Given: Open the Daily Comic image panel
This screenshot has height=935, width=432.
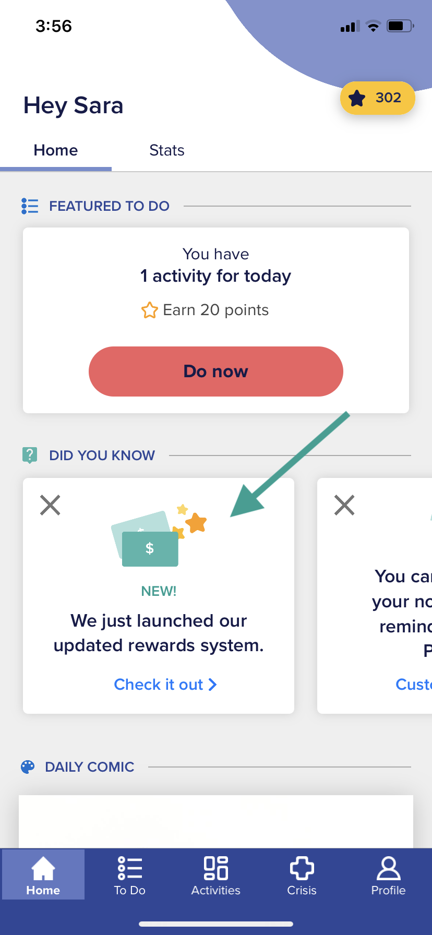Looking at the screenshot, I should tap(216, 821).
